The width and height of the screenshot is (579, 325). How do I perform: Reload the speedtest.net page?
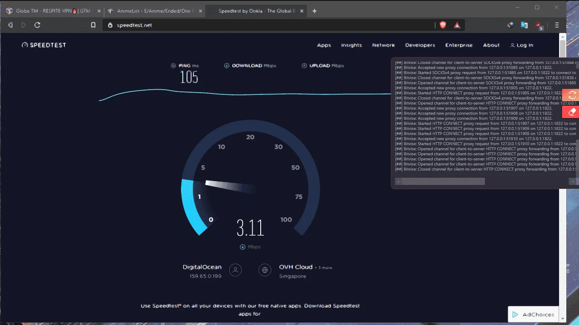tap(37, 25)
